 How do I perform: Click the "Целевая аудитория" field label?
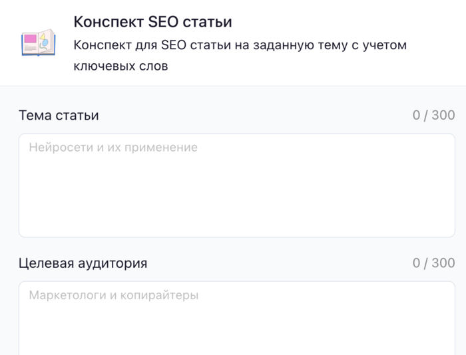click(x=83, y=263)
